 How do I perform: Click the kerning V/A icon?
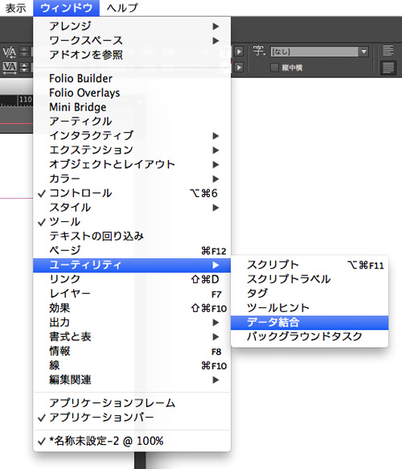10,52
